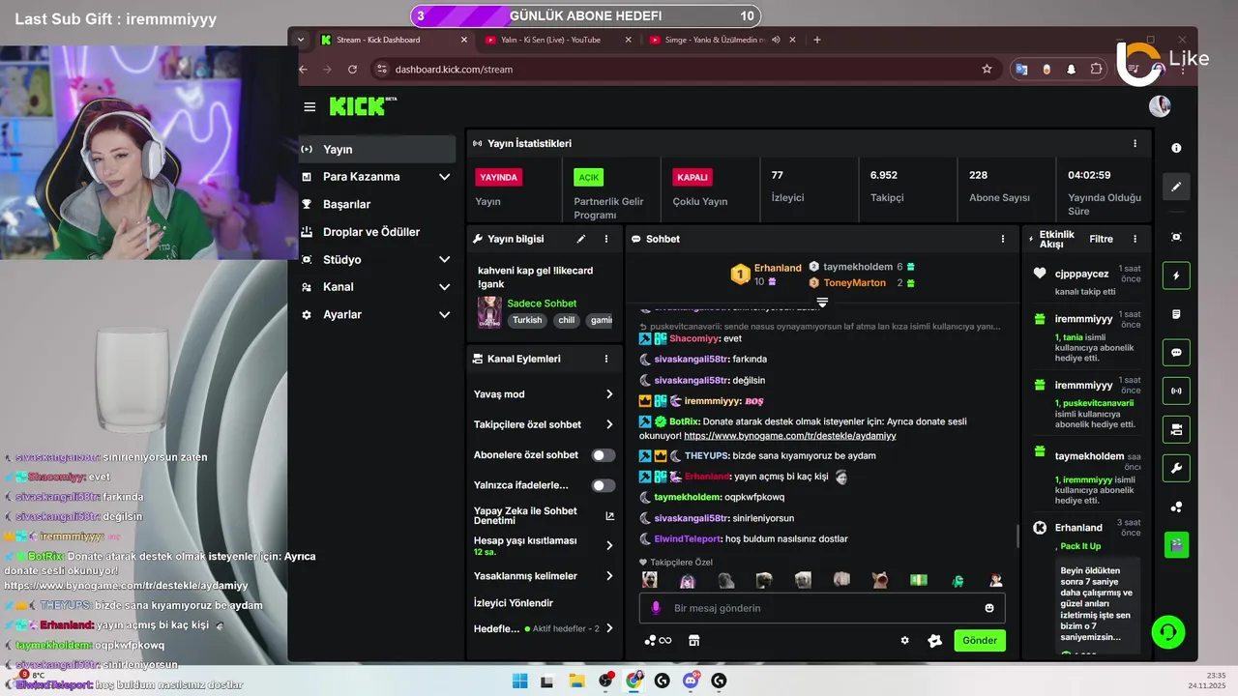The image size is (1238, 696).
Task: Click the Bir mesaj gönderin field
Action: (x=822, y=608)
